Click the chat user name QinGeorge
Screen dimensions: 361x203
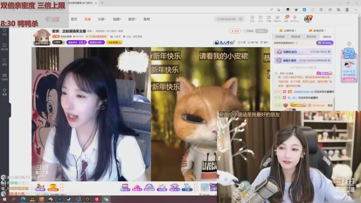coord(319,105)
